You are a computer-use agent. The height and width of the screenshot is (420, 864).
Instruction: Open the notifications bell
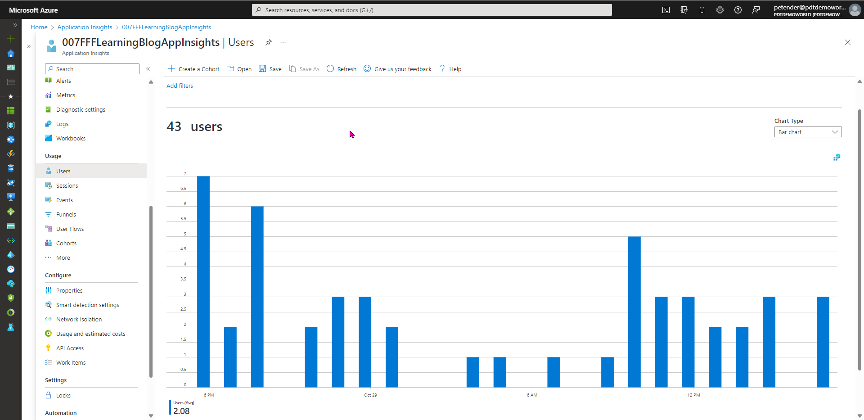click(x=702, y=10)
